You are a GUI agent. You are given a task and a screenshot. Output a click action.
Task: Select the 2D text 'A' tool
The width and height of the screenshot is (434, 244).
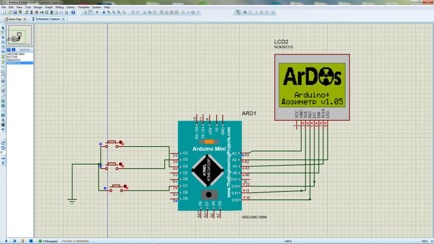(x=3, y=120)
